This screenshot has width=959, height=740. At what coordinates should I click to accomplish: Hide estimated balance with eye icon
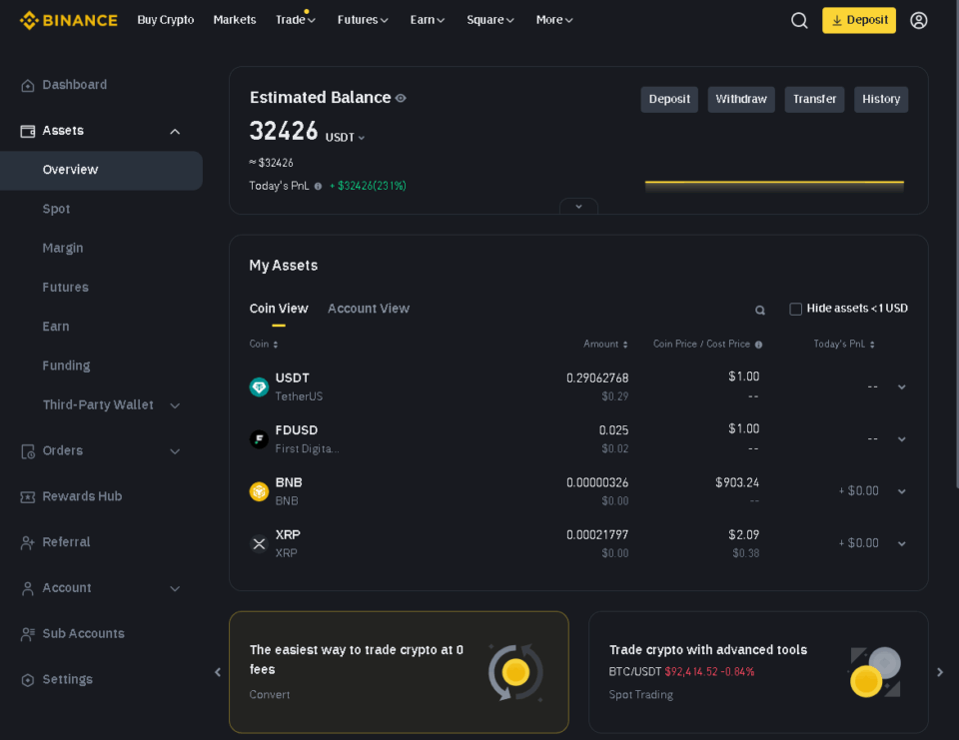[x=401, y=98]
